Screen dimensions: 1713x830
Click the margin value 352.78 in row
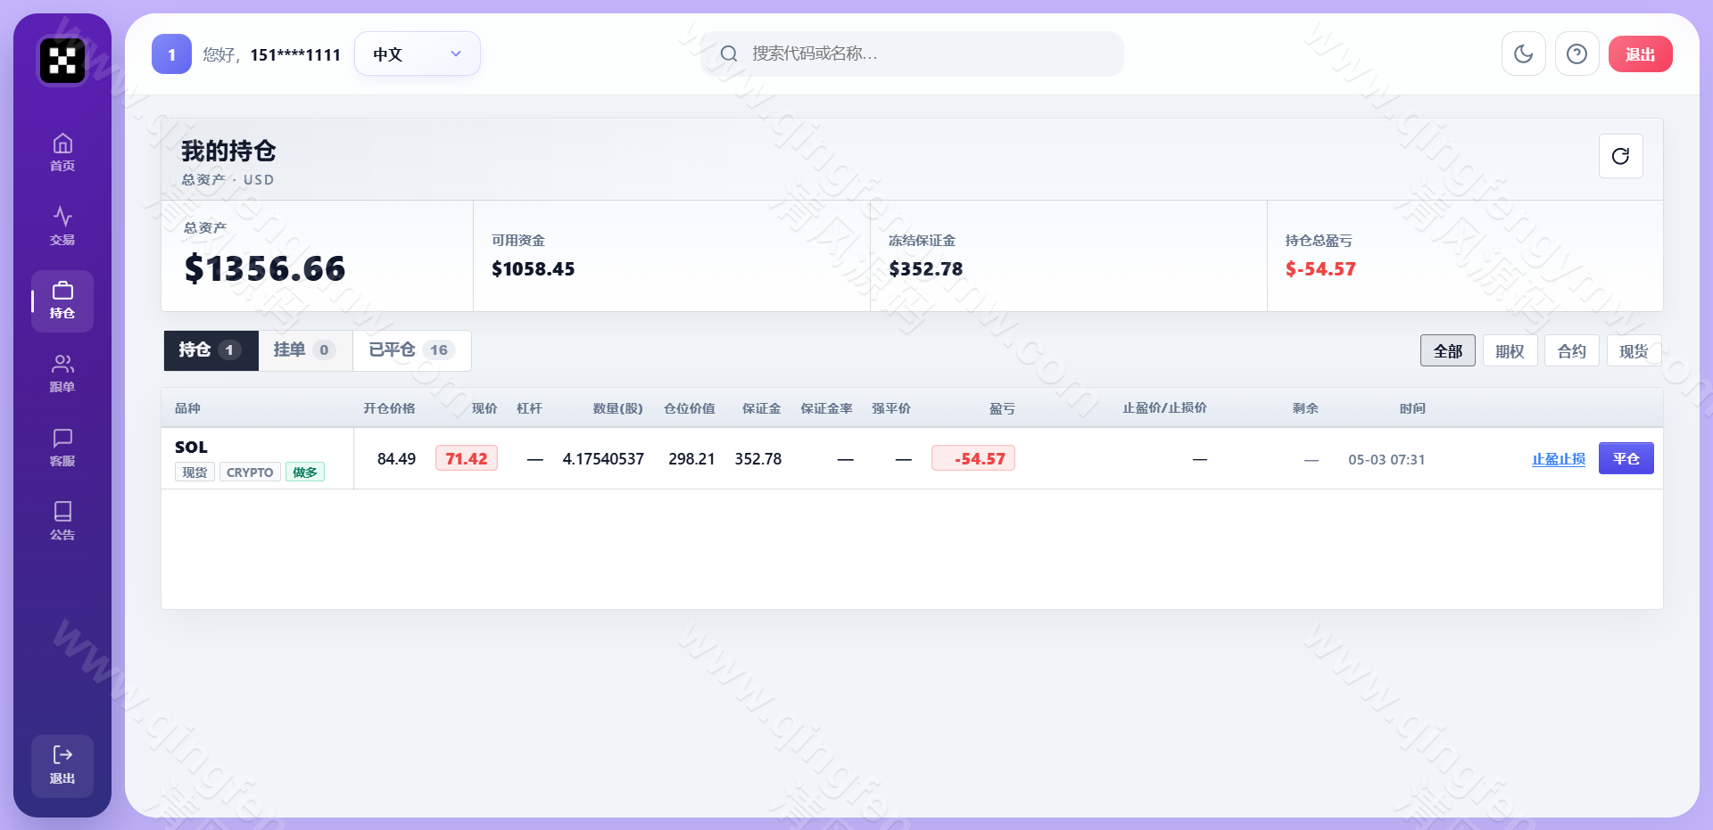(758, 459)
